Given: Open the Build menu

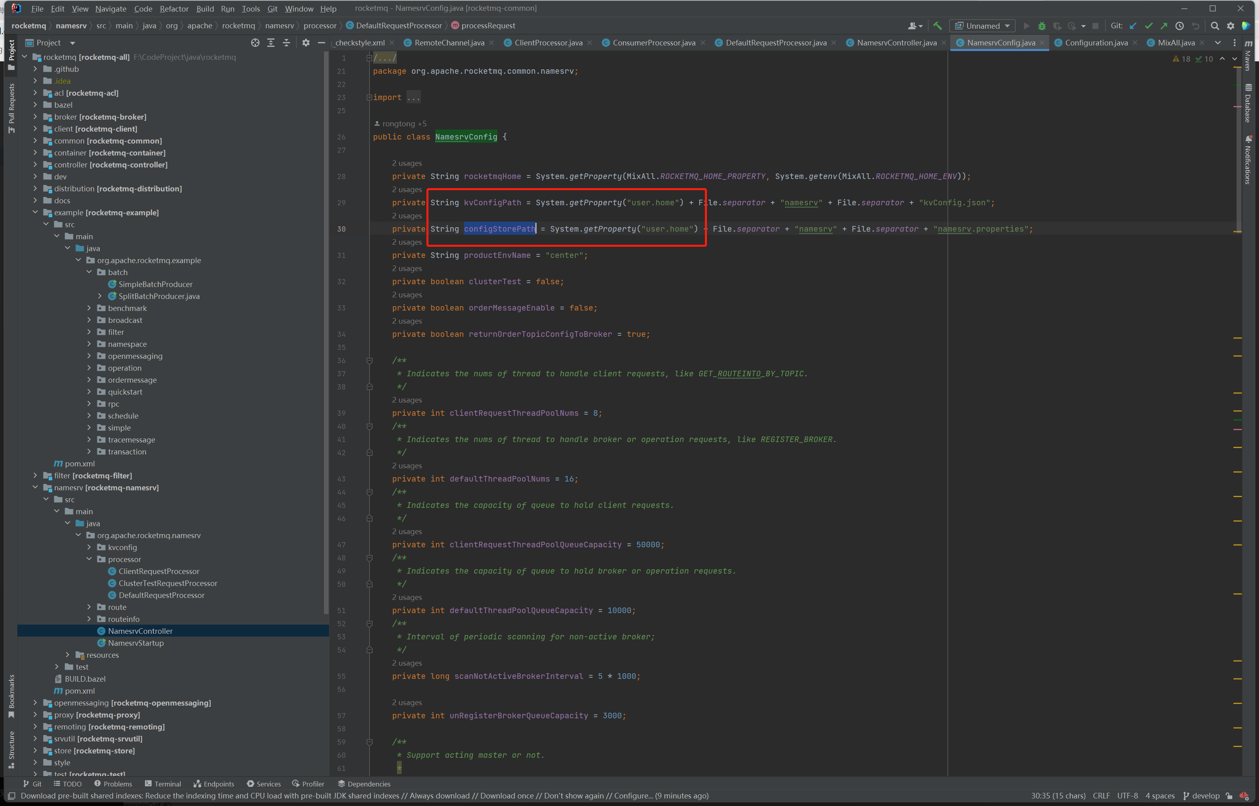Looking at the screenshot, I should coord(205,9).
